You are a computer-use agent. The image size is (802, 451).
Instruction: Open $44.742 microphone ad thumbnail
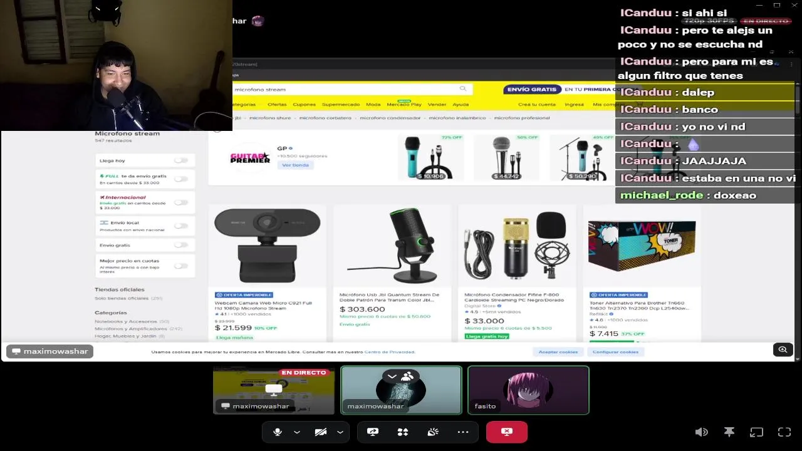(x=506, y=157)
